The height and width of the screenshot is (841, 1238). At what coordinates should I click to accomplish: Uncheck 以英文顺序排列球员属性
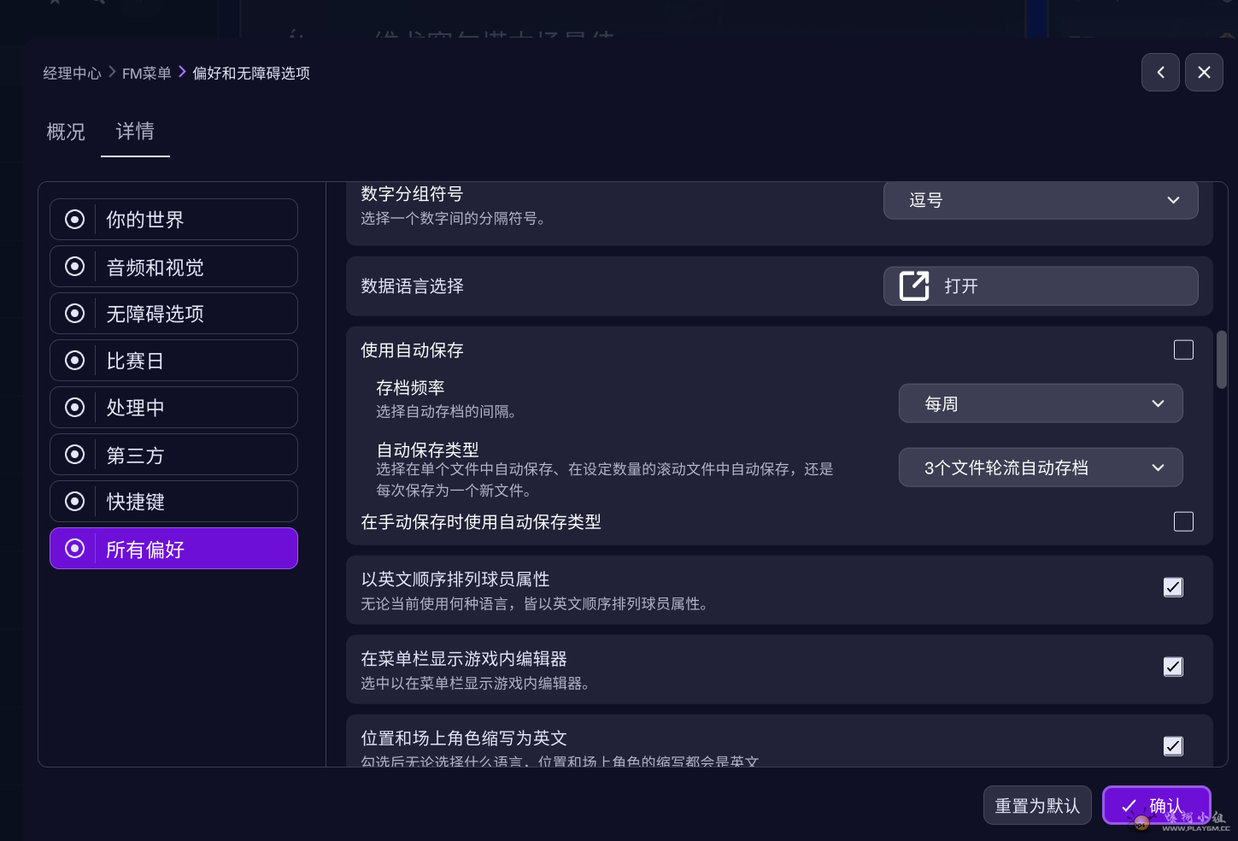click(x=1172, y=587)
